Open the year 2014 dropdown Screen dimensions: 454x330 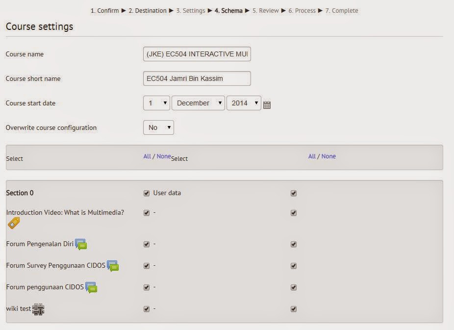tap(244, 103)
